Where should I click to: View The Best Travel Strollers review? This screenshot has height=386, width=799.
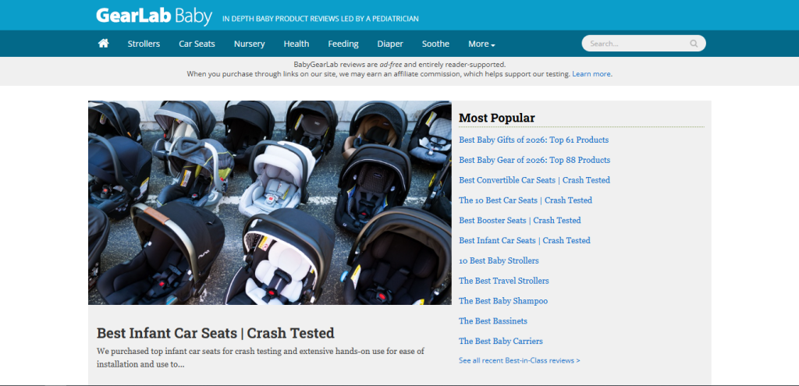(x=503, y=281)
